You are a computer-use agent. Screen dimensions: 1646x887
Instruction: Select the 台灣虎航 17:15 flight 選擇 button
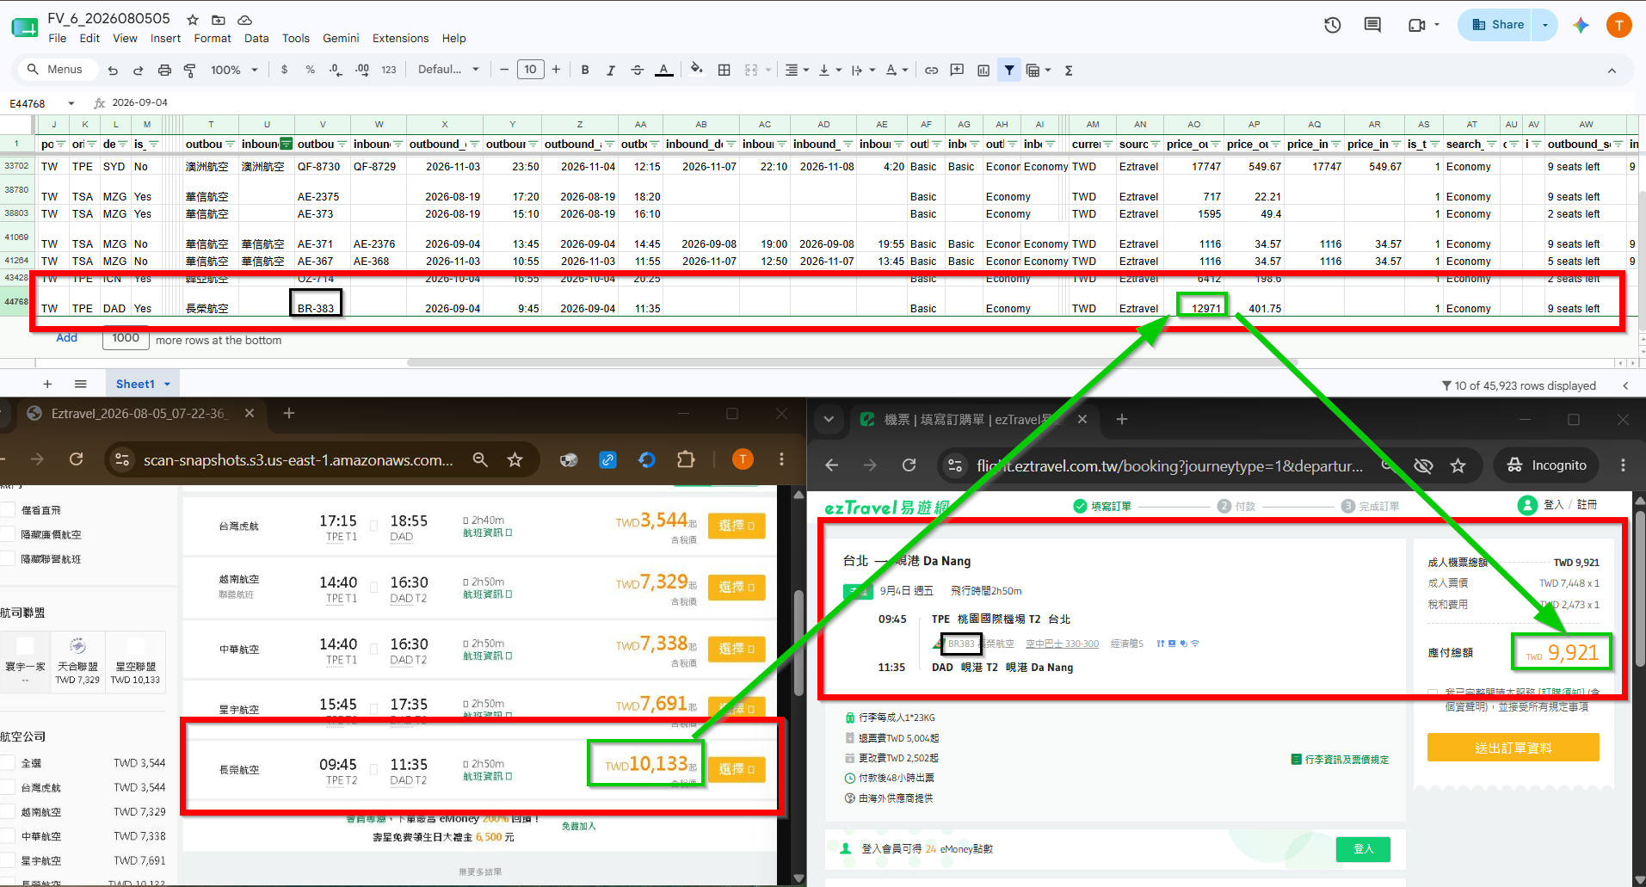click(737, 526)
